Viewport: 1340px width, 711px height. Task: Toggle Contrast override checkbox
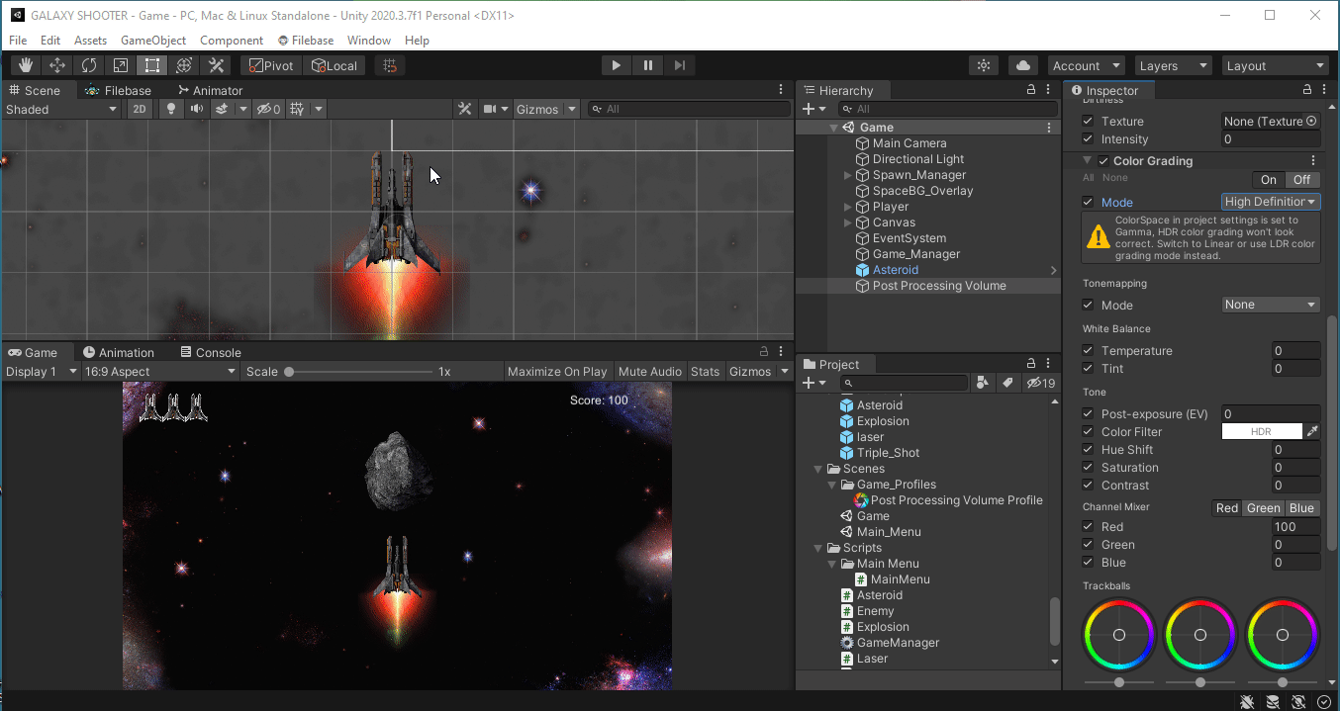click(x=1089, y=485)
